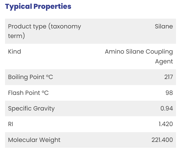Click the Silane product type value
The image size is (180, 151).
coord(164,26)
